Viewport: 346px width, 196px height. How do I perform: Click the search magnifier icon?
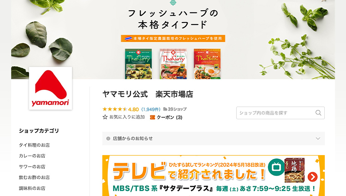(x=318, y=113)
